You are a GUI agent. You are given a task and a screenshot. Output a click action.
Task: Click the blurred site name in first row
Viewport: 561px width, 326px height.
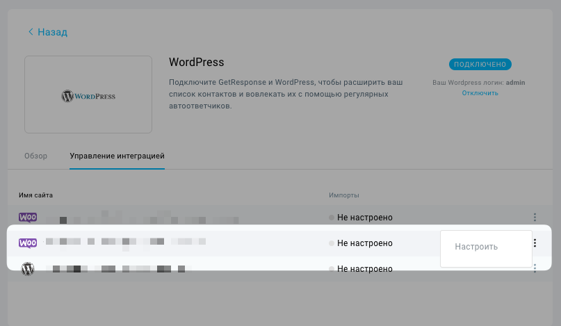142,217
